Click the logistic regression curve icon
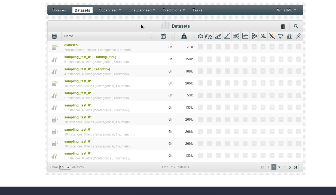The height and width of the screenshot is (195, 336). pos(227,36)
